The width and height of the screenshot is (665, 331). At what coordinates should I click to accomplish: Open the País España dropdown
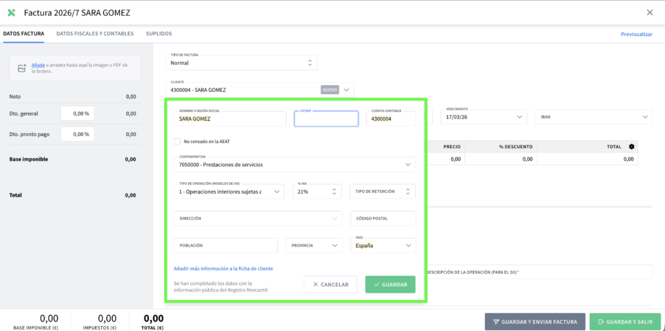pyautogui.click(x=382, y=246)
